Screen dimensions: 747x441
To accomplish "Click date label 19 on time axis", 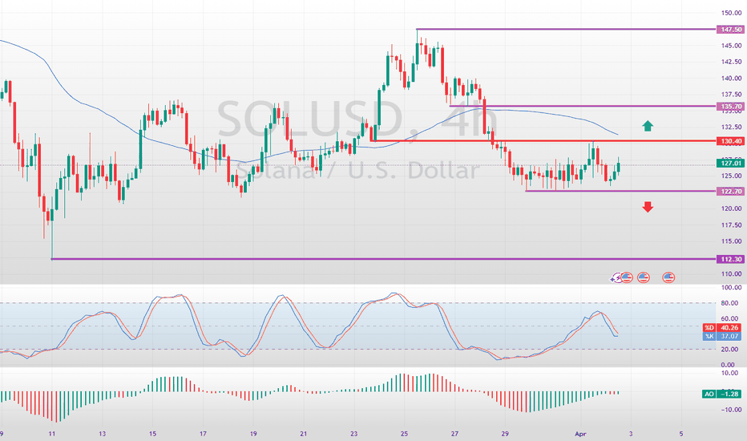I will [253, 433].
